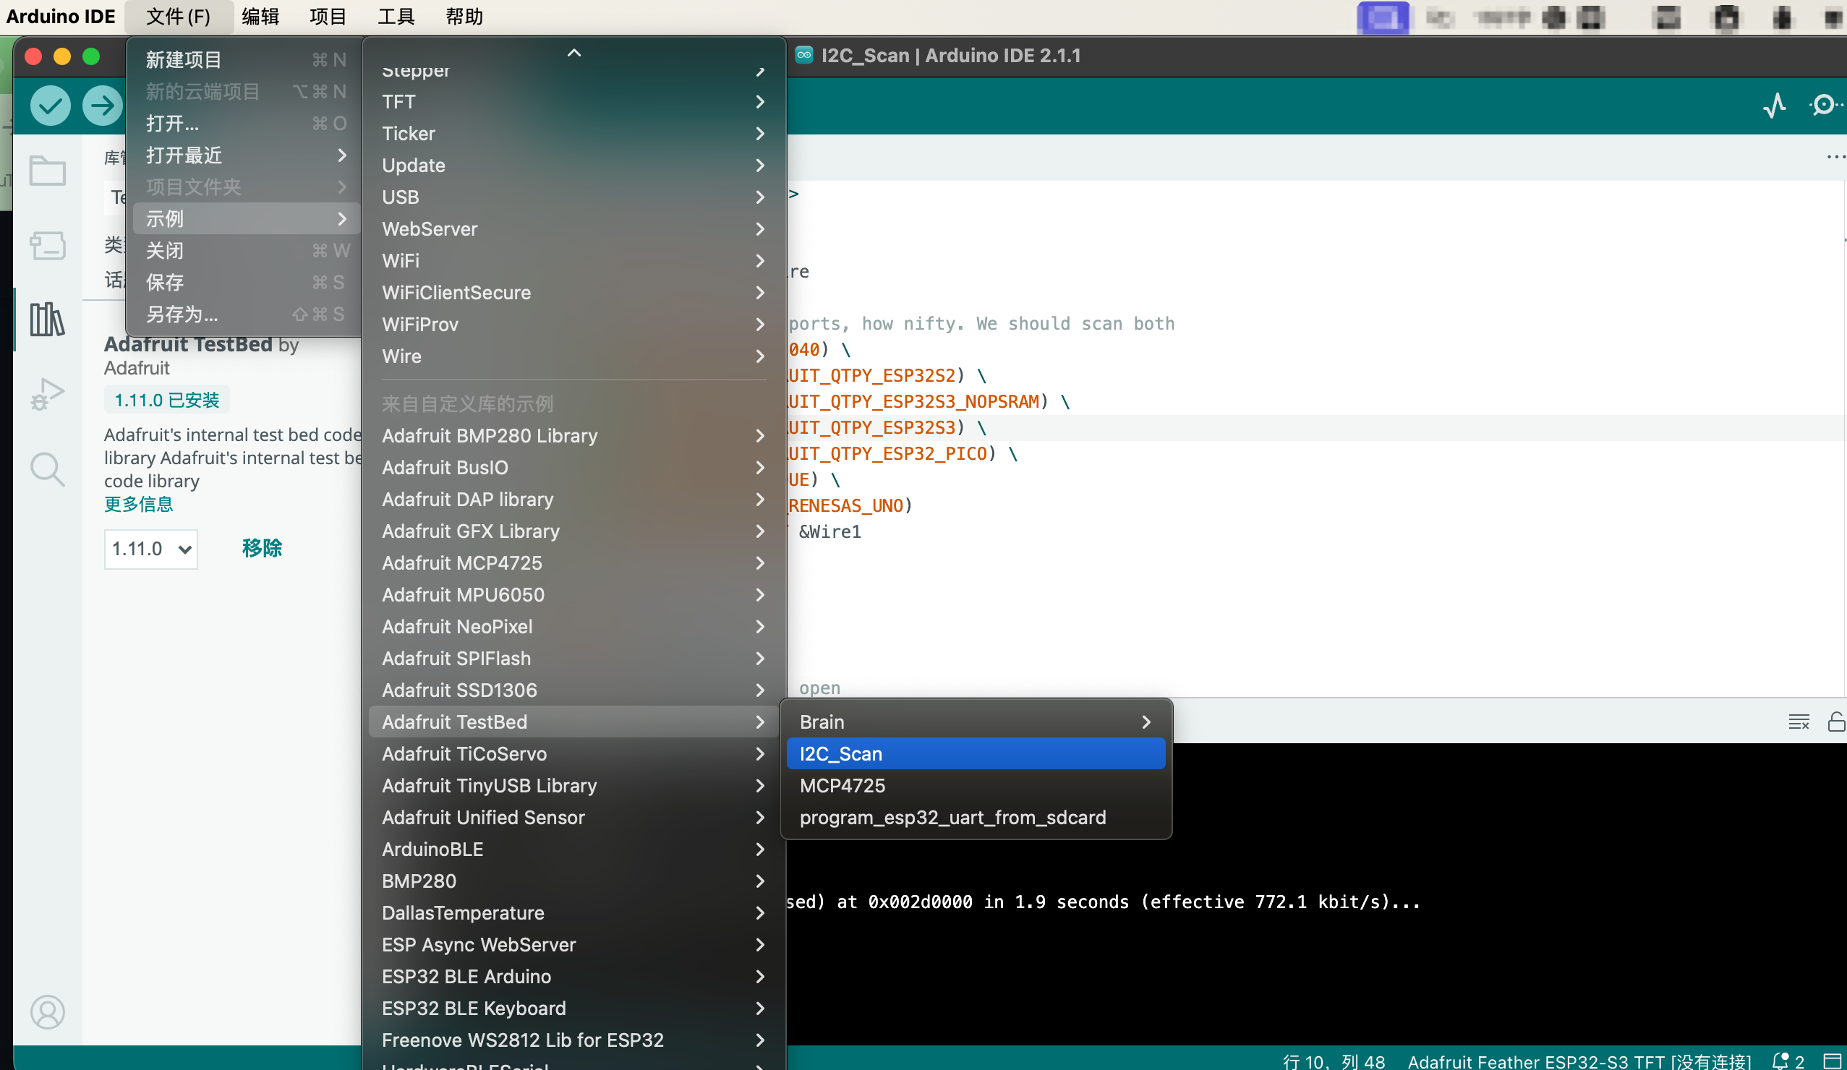Click the 更多信息 link

point(139,504)
